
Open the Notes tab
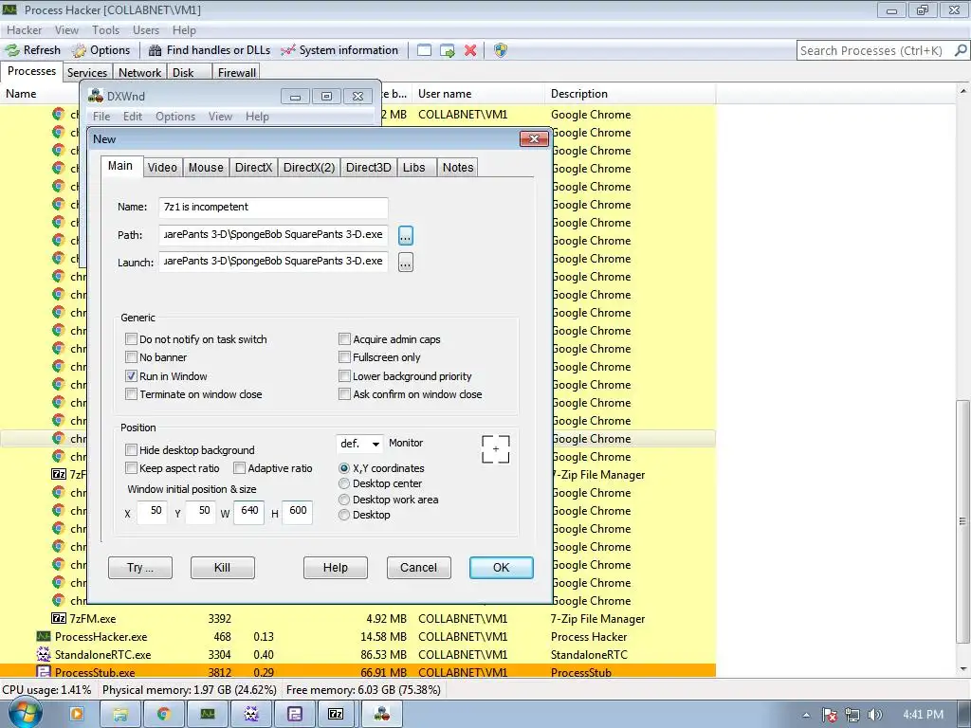[x=458, y=167]
